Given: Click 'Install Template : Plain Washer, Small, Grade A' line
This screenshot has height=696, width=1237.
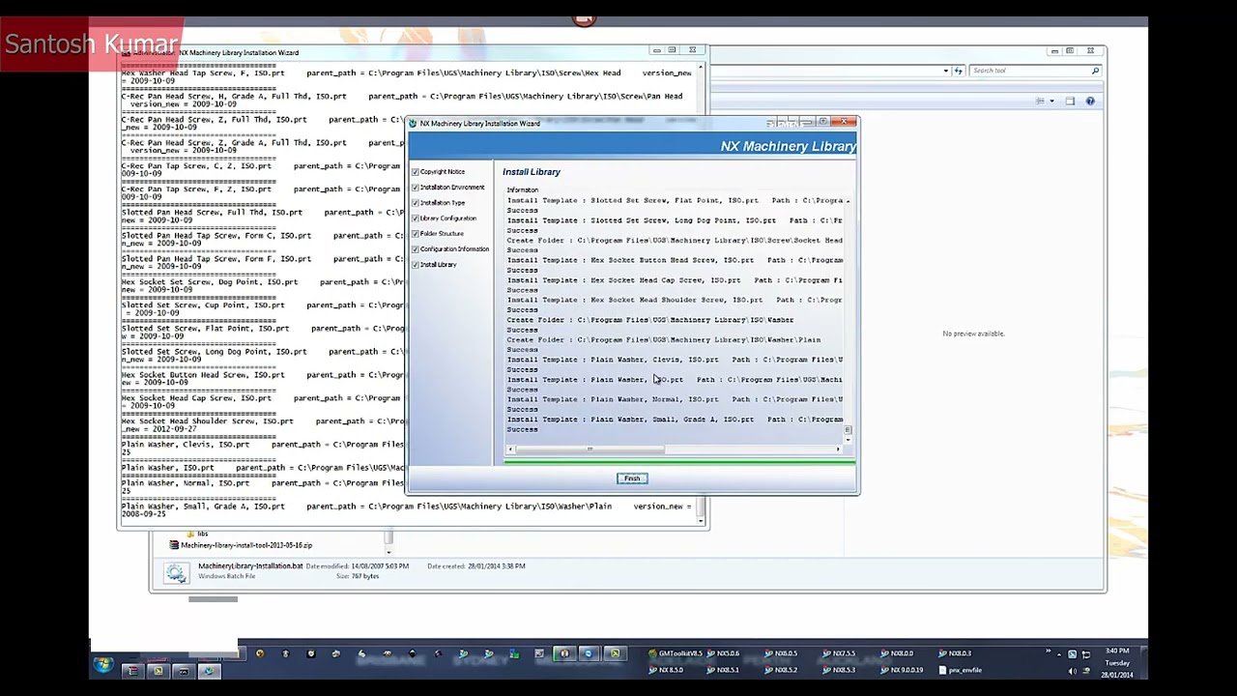Looking at the screenshot, I should pyautogui.click(x=675, y=420).
